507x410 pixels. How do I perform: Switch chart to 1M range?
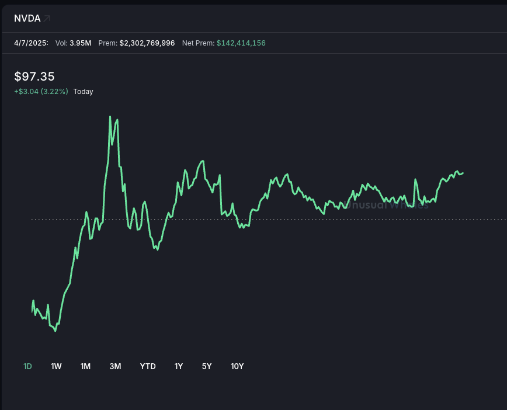click(85, 366)
